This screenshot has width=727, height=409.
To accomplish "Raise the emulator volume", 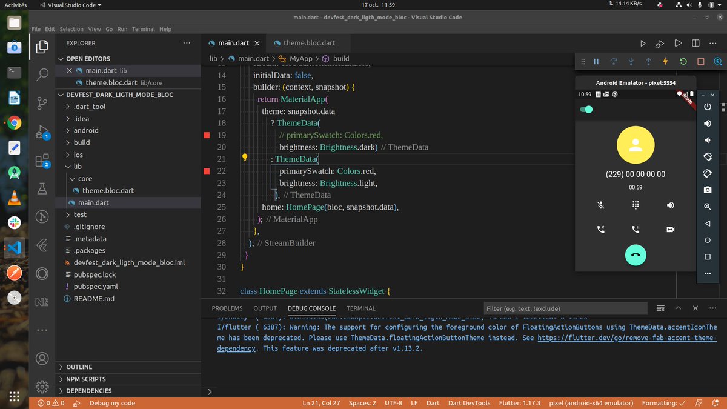I will pos(707,124).
